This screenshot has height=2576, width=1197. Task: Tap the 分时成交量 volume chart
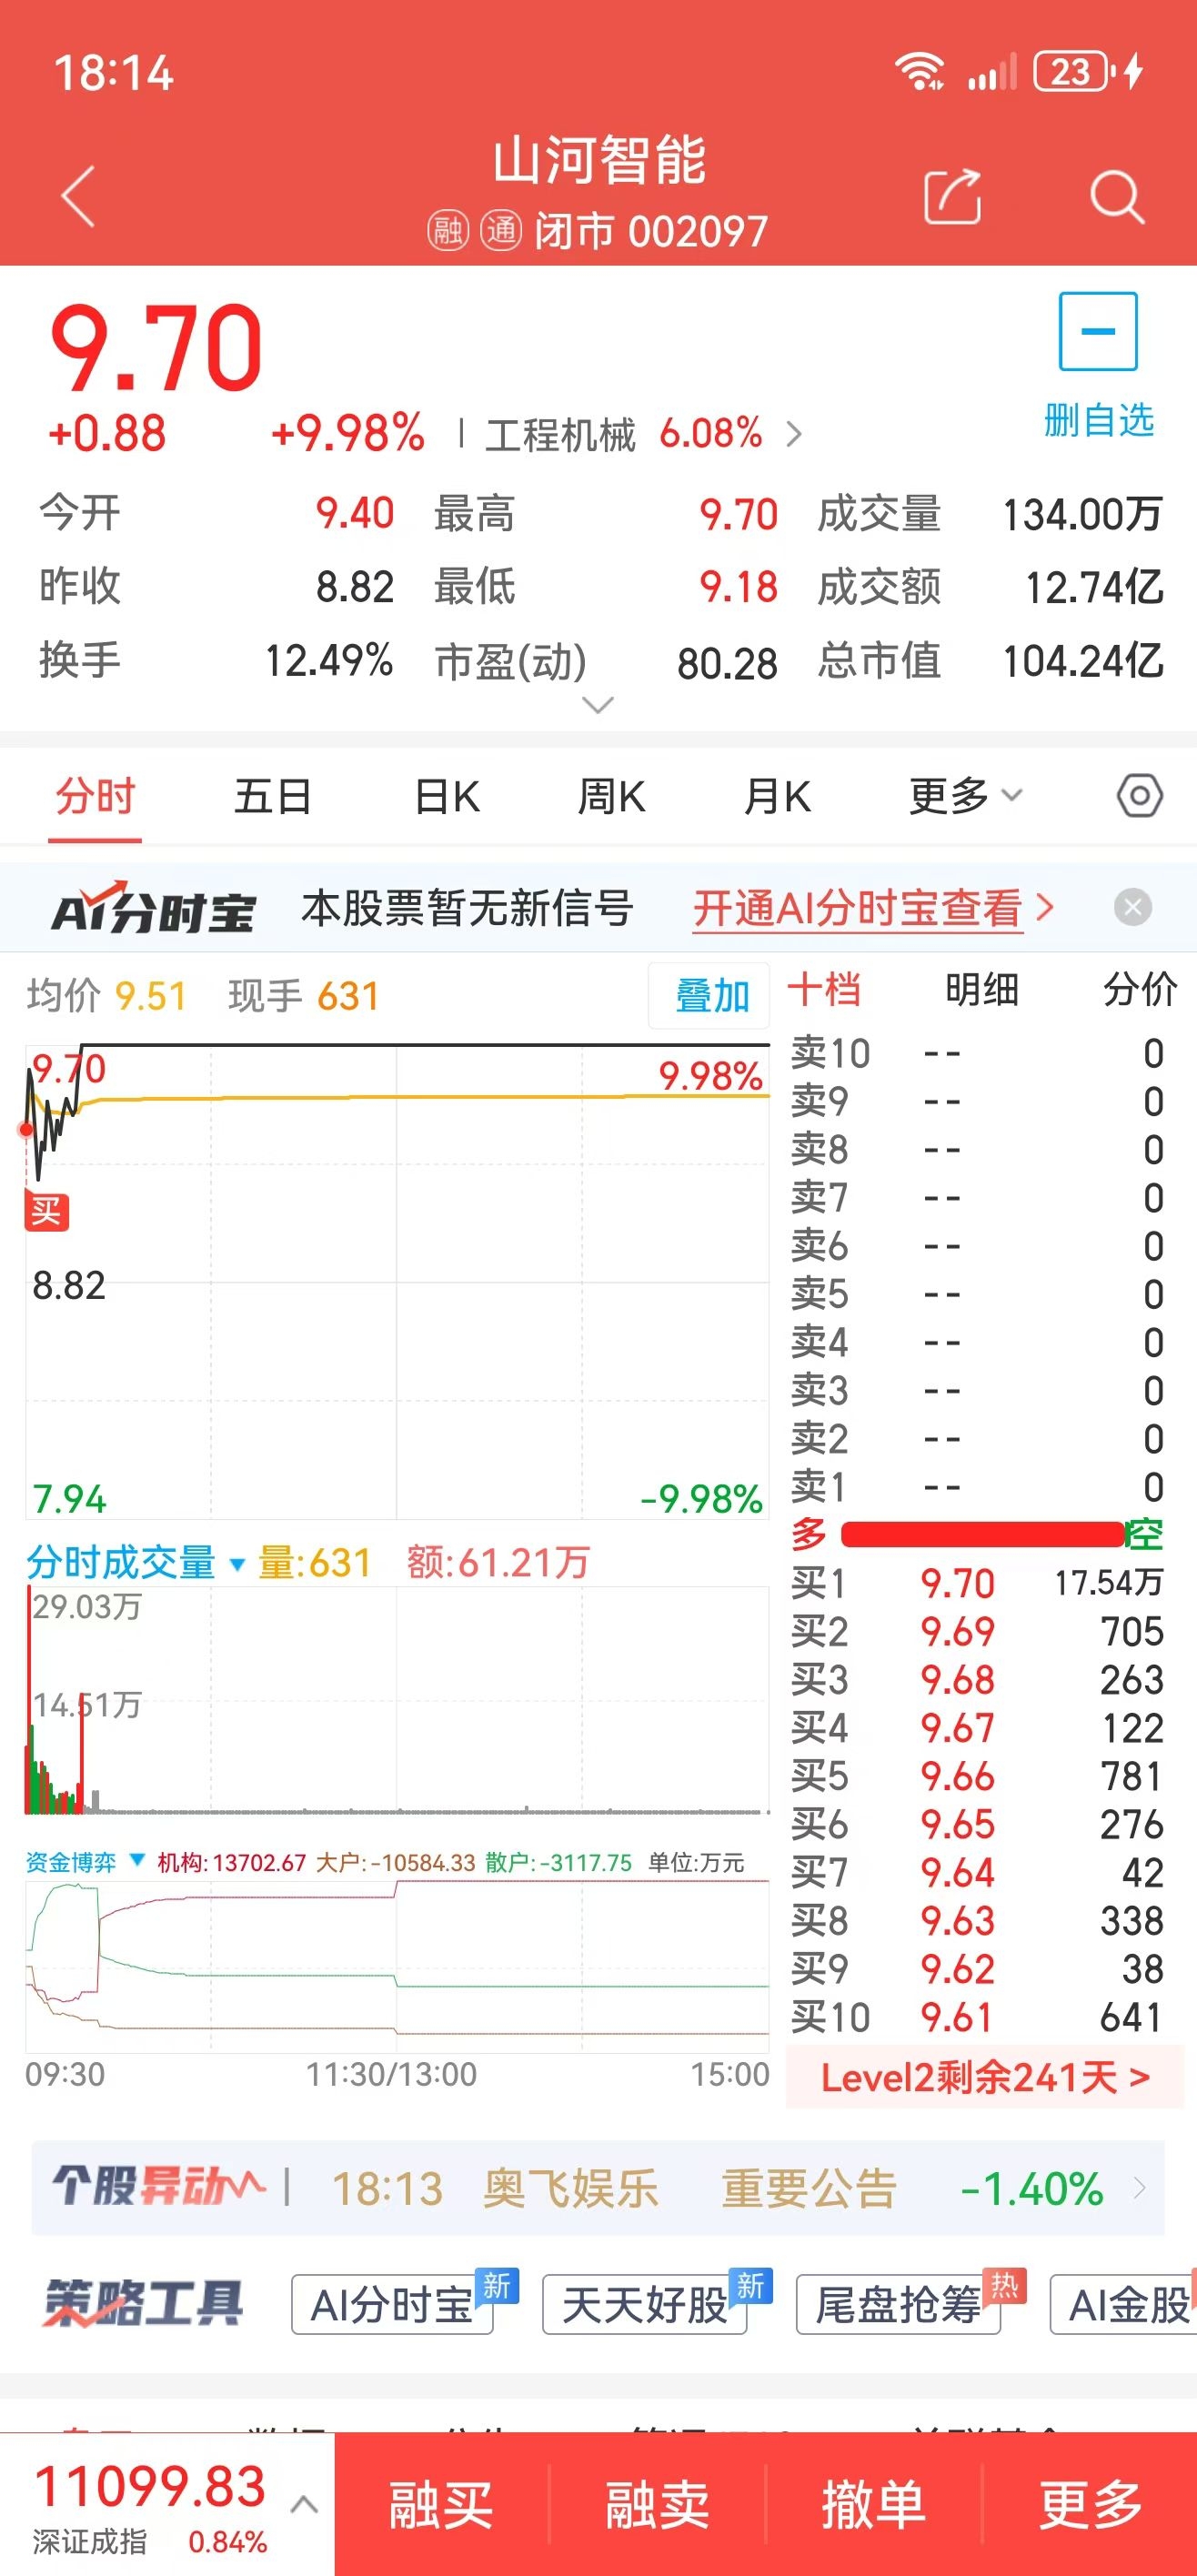(x=397, y=1700)
